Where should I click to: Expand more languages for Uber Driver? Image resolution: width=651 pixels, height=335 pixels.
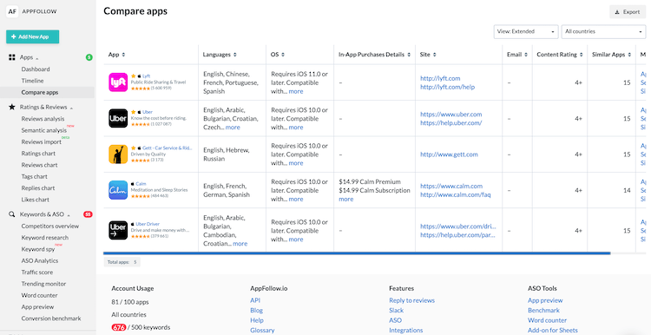click(240, 244)
